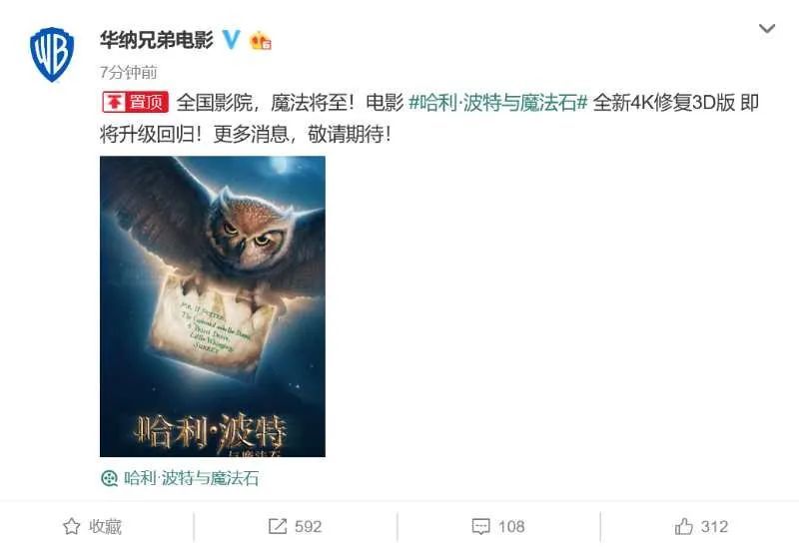This screenshot has width=799, height=550.
Task: Click the orange crown membership badge
Action: tap(260, 40)
